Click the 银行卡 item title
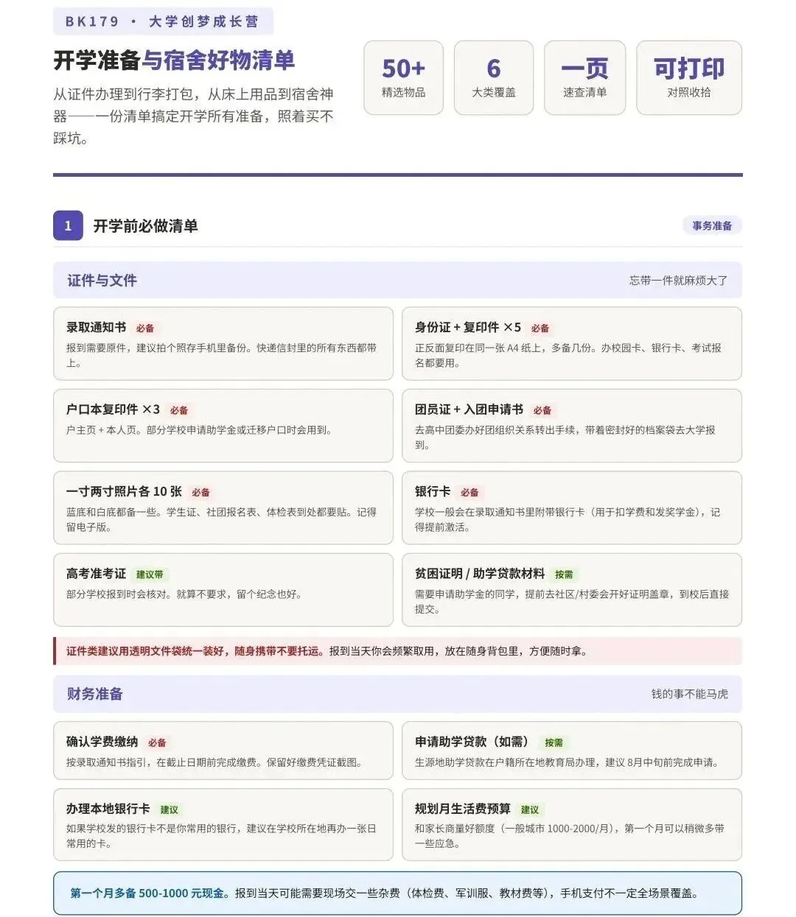 click(x=433, y=491)
